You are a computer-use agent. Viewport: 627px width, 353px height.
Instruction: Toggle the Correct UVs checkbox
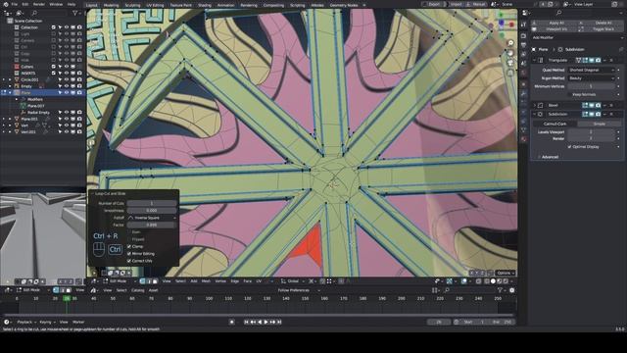(129, 261)
